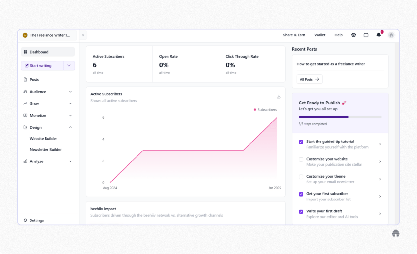Collapse the sidebar with the arrow

pyautogui.click(x=83, y=35)
